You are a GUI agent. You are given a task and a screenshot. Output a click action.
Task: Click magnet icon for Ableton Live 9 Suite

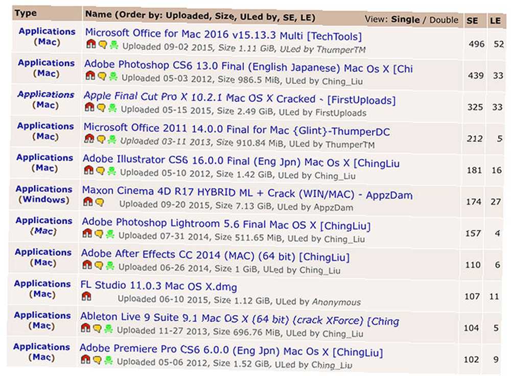(86, 327)
